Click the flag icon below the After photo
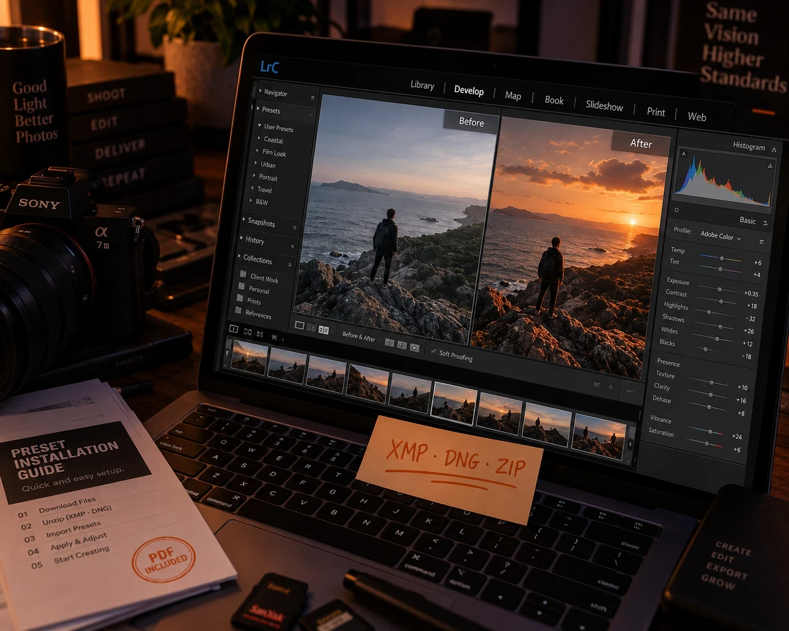Image resolution: width=789 pixels, height=631 pixels. click(597, 385)
